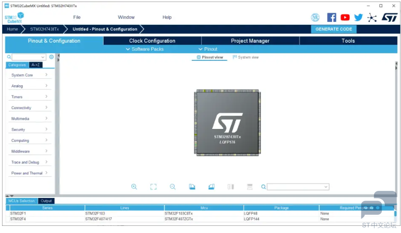Sort table by Lines column header
This screenshot has height=233, width=401.
(x=124, y=208)
